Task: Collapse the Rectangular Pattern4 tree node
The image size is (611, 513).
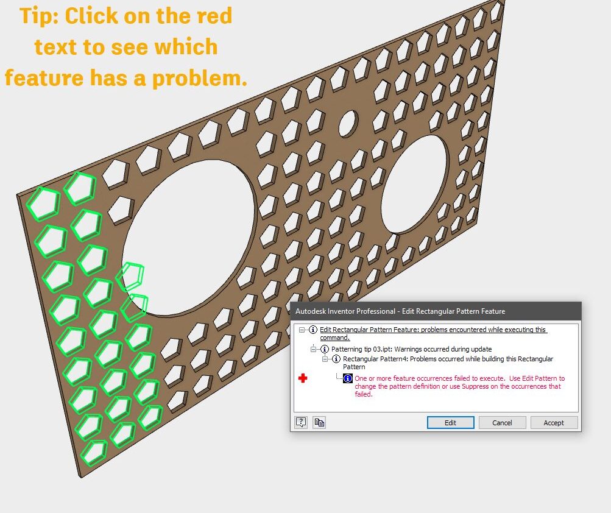Action: (x=325, y=359)
